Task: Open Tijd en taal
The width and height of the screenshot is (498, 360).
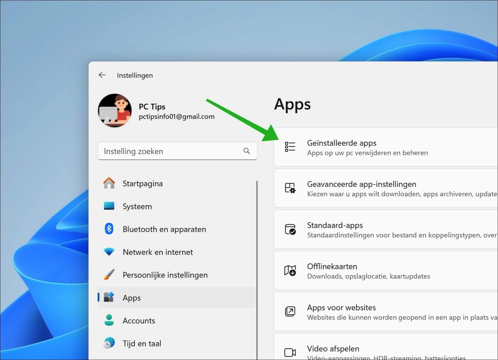Action: pyautogui.click(x=177, y=343)
